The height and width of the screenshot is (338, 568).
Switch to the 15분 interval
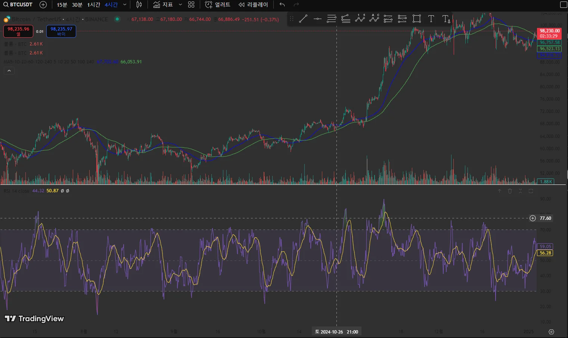tap(62, 4)
